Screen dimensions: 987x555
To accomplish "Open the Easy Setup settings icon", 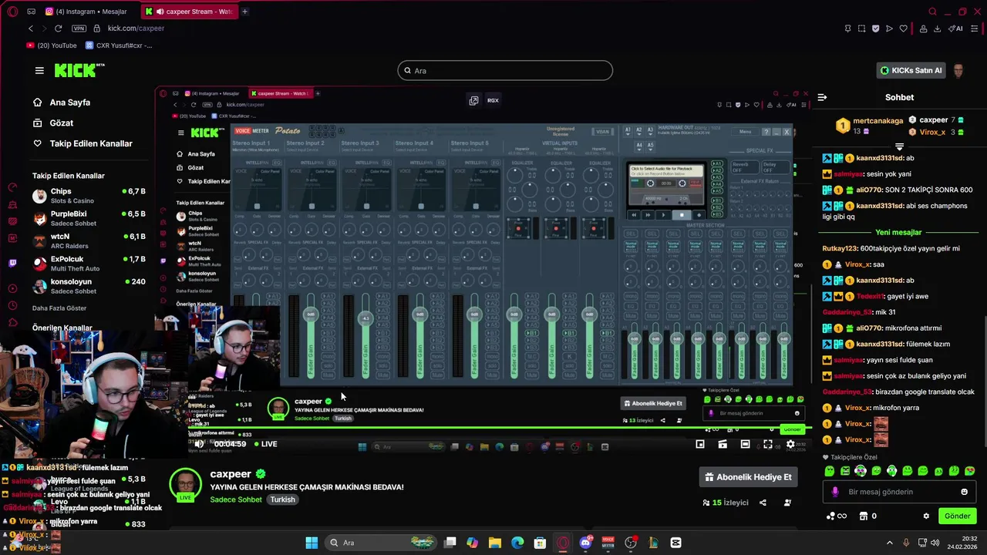I will click(x=975, y=29).
